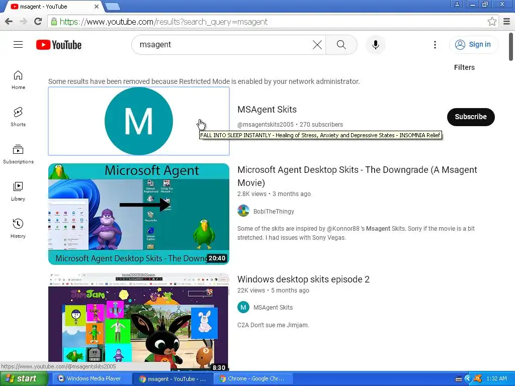
Task: Run search with magnifying glass button
Action: tap(341, 45)
